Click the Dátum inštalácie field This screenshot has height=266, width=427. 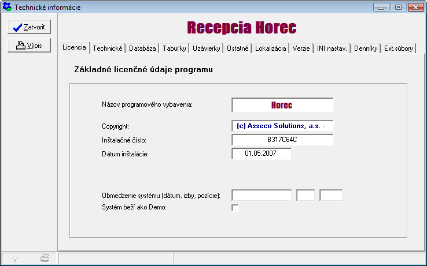pyautogui.click(x=261, y=153)
